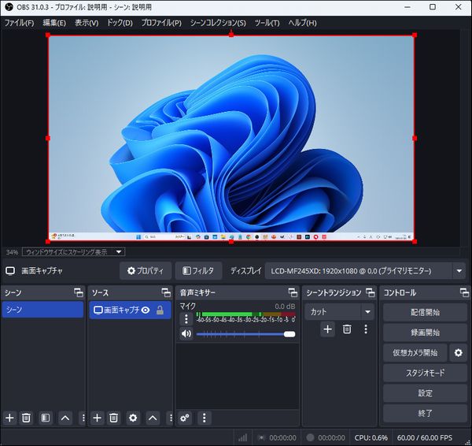
Task: Click the マイク volume slider handle
Action: tap(289, 334)
